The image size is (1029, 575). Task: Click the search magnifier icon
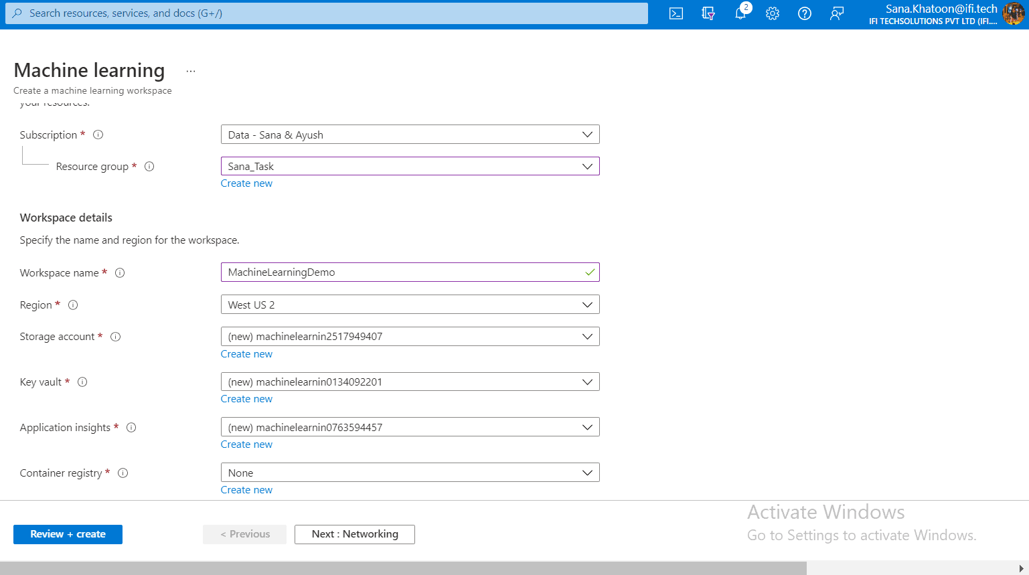(x=17, y=13)
